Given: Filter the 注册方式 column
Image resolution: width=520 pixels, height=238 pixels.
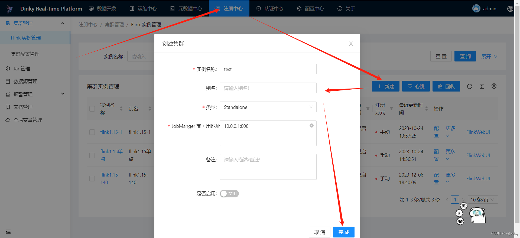Looking at the screenshot, I should point(391,109).
